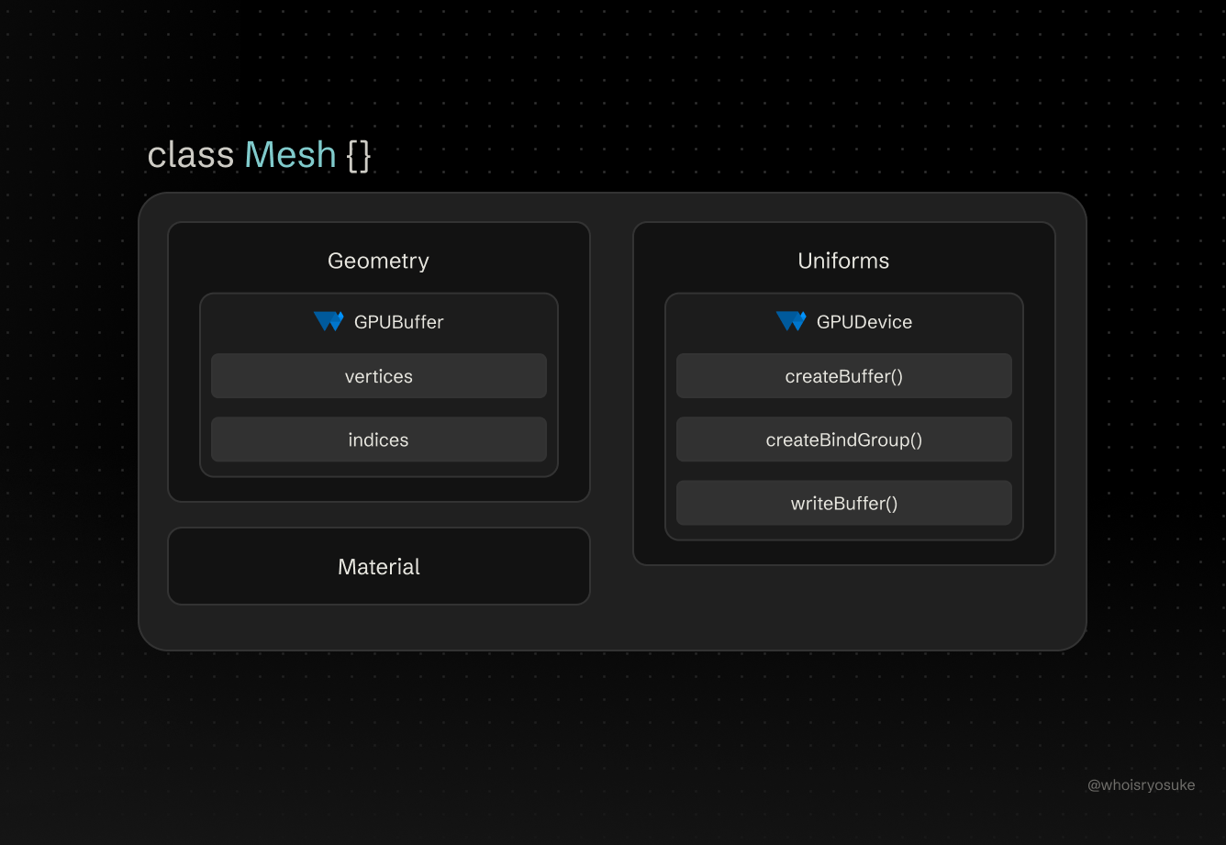Screen dimensions: 1226x845
Task: Click the WebGPU logo next to GPUBuffer
Action: 329,321
